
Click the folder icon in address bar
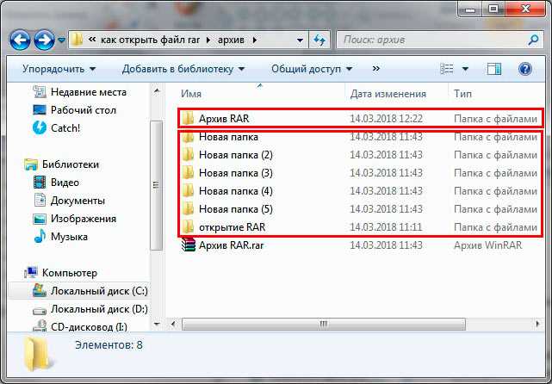tap(77, 40)
